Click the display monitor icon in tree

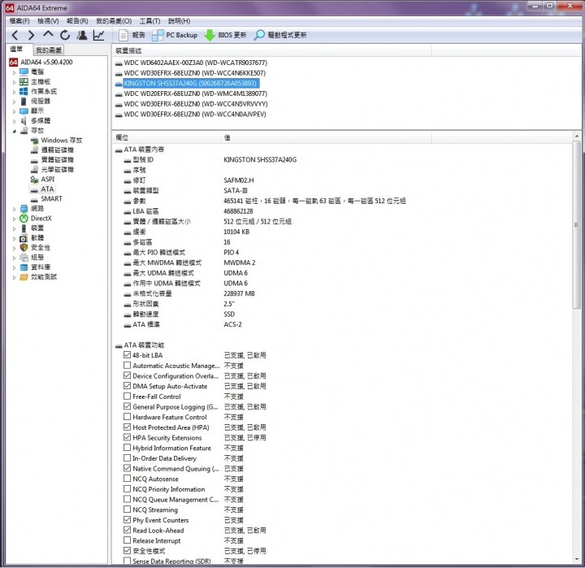[24, 111]
